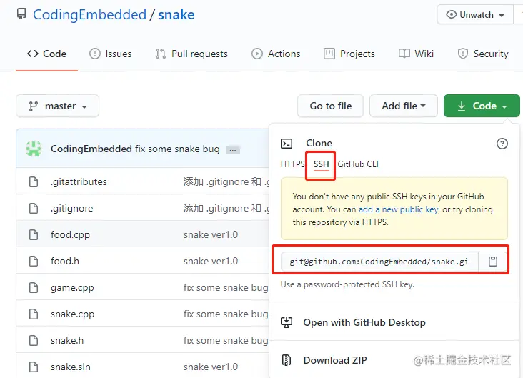Open the food.cpp file
The width and height of the screenshot is (523, 378).
point(71,235)
